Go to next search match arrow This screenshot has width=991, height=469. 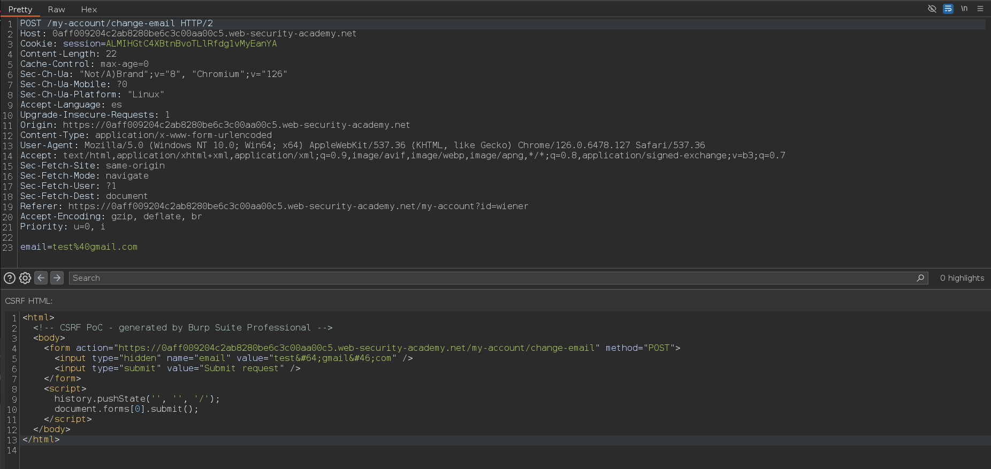click(x=57, y=278)
